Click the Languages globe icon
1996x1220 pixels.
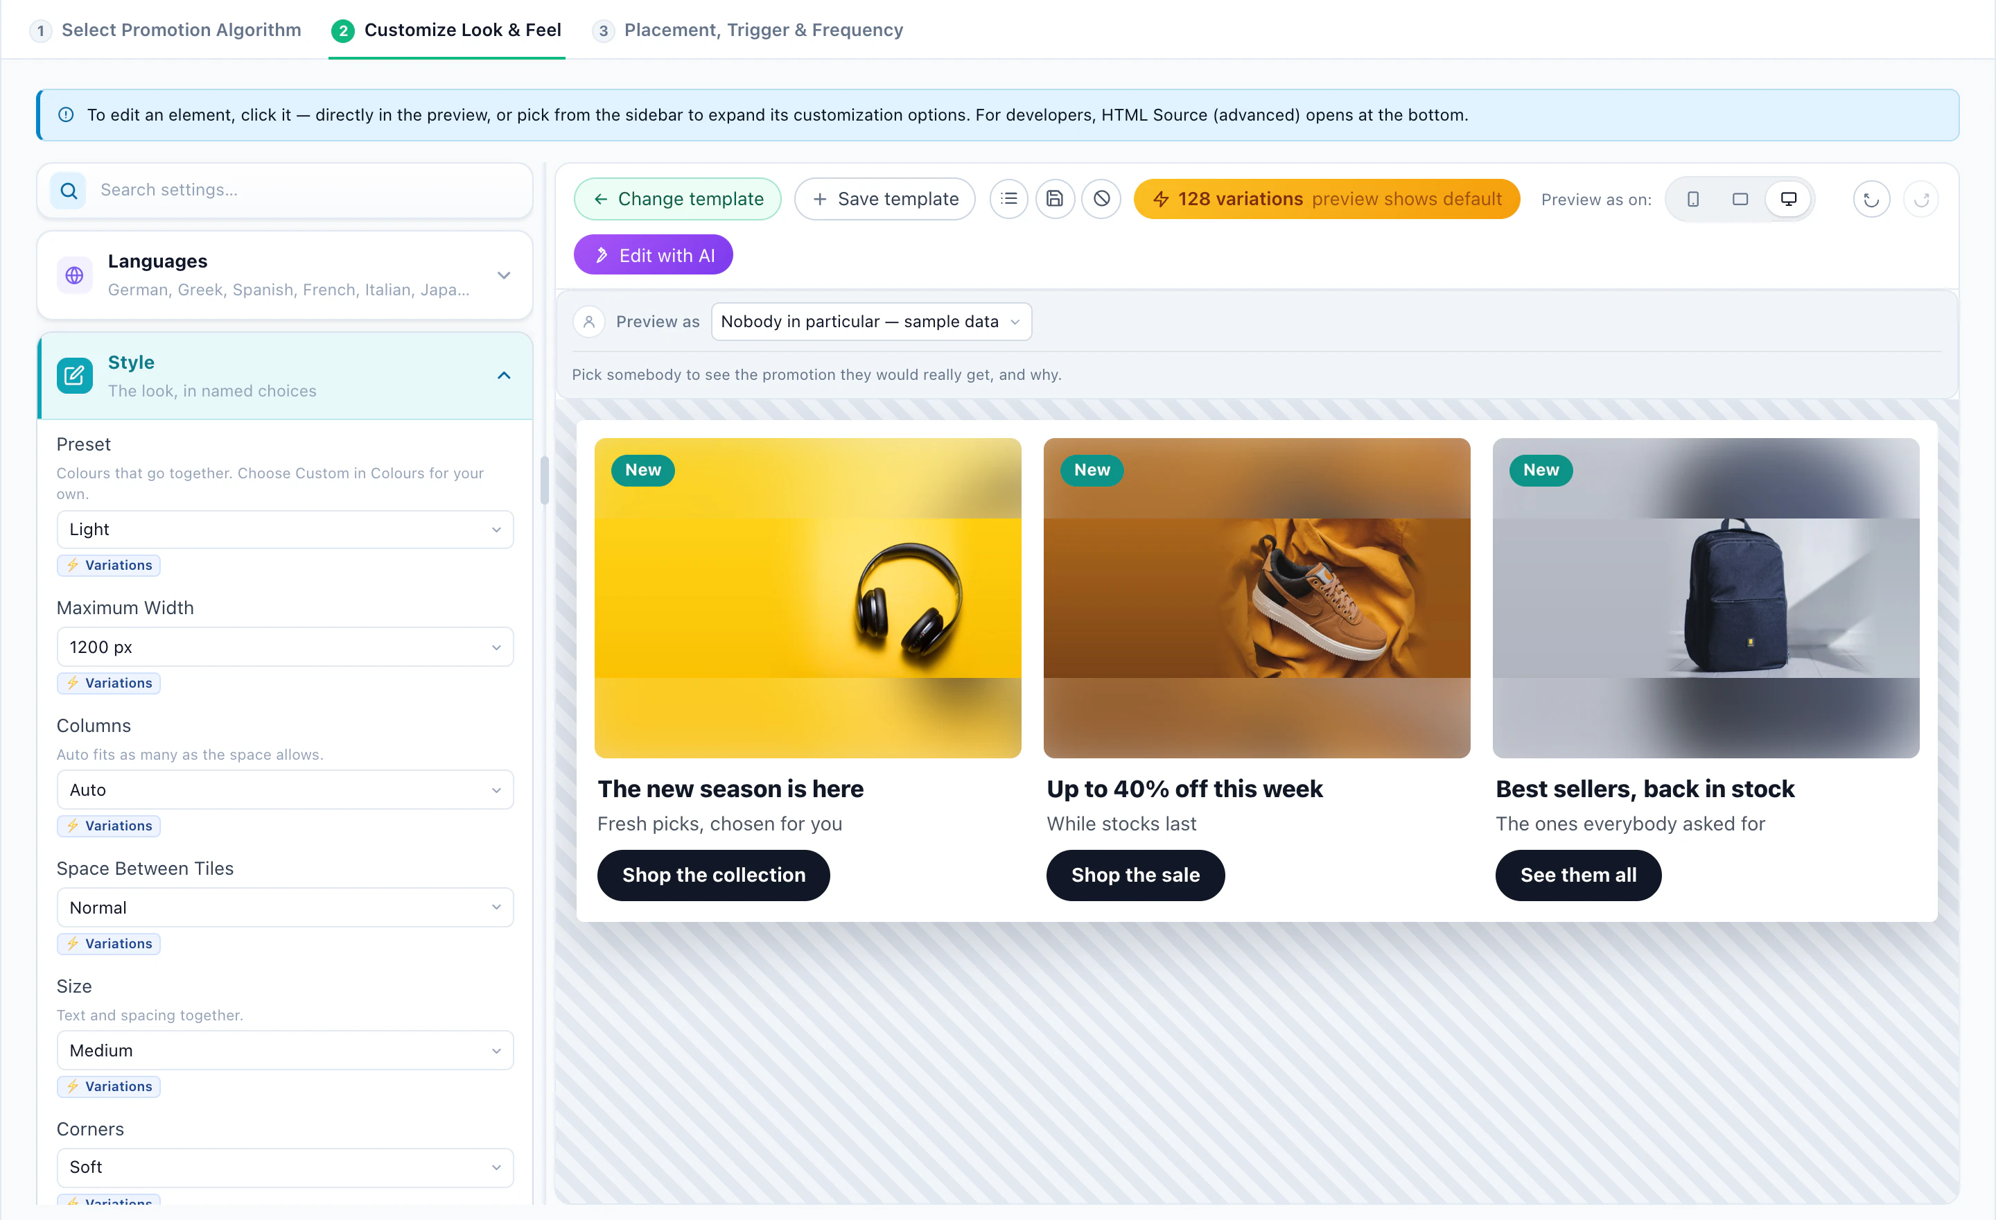click(75, 275)
